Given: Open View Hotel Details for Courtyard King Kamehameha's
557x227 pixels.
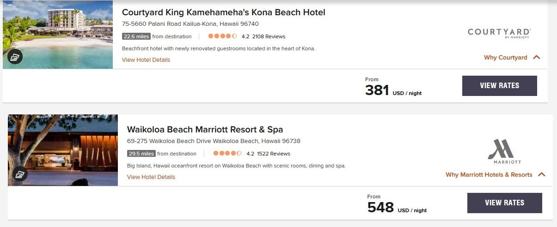Looking at the screenshot, I should click(x=146, y=60).
